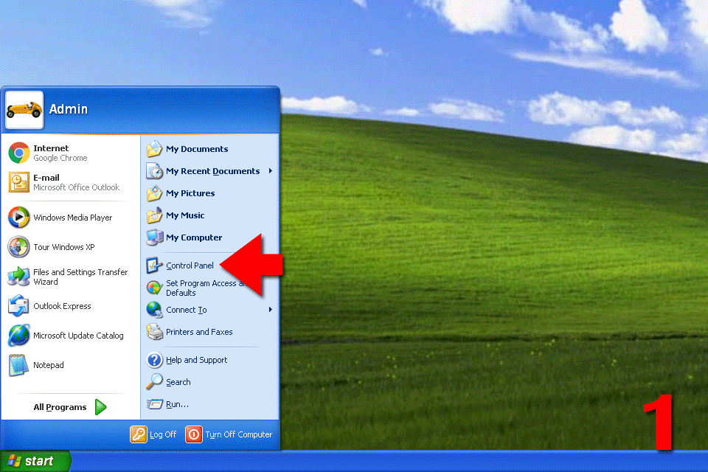Click the Admin user picture

[24, 110]
